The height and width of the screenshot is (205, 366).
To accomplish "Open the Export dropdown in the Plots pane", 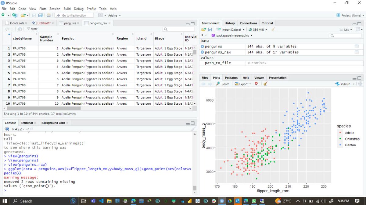I will coord(243,84).
